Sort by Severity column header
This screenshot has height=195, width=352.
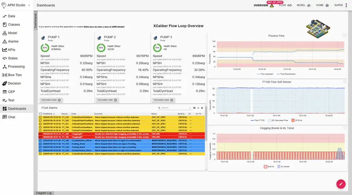pyautogui.click(x=181, y=114)
